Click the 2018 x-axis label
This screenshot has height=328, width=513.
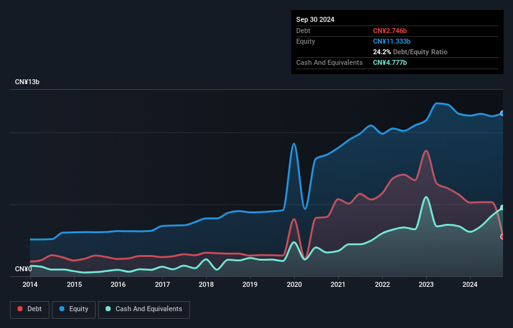pyautogui.click(x=206, y=284)
